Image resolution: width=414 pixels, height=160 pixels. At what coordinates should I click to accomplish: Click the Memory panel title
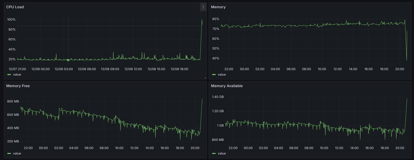(x=218, y=7)
